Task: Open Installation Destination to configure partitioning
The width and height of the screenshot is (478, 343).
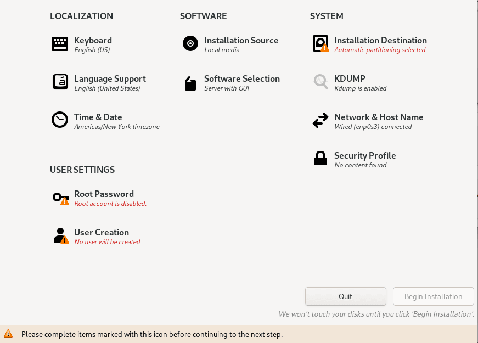Action: (379, 40)
